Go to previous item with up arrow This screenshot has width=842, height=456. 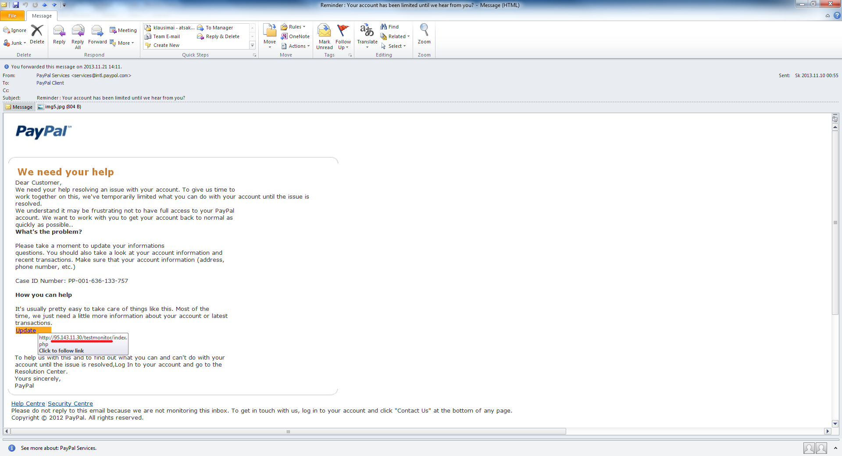(45, 5)
